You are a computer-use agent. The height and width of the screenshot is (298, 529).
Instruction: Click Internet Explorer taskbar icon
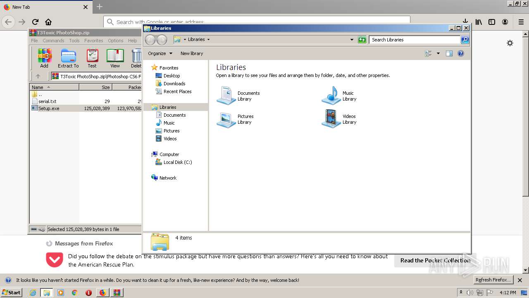pyautogui.click(x=33, y=293)
